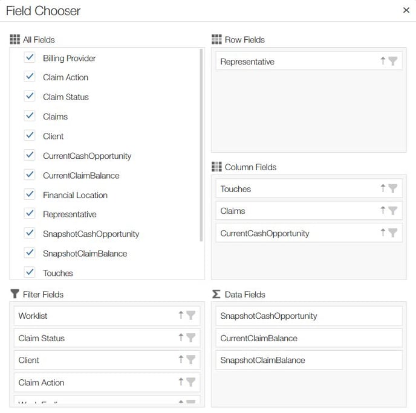Select the SnapshotCashOpportunity data field item

(x=308, y=316)
